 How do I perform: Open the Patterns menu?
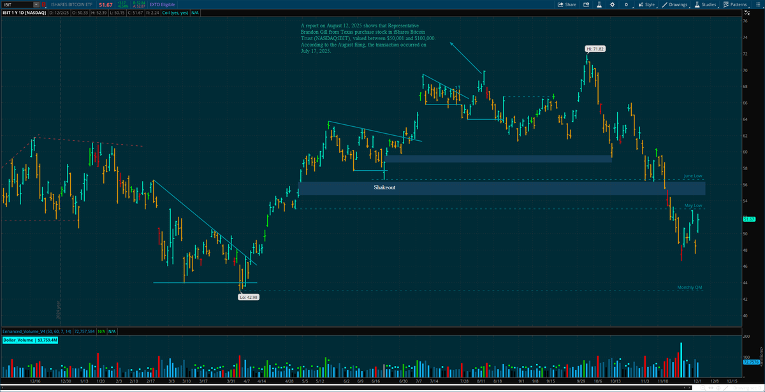pyautogui.click(x=735, y=4)
